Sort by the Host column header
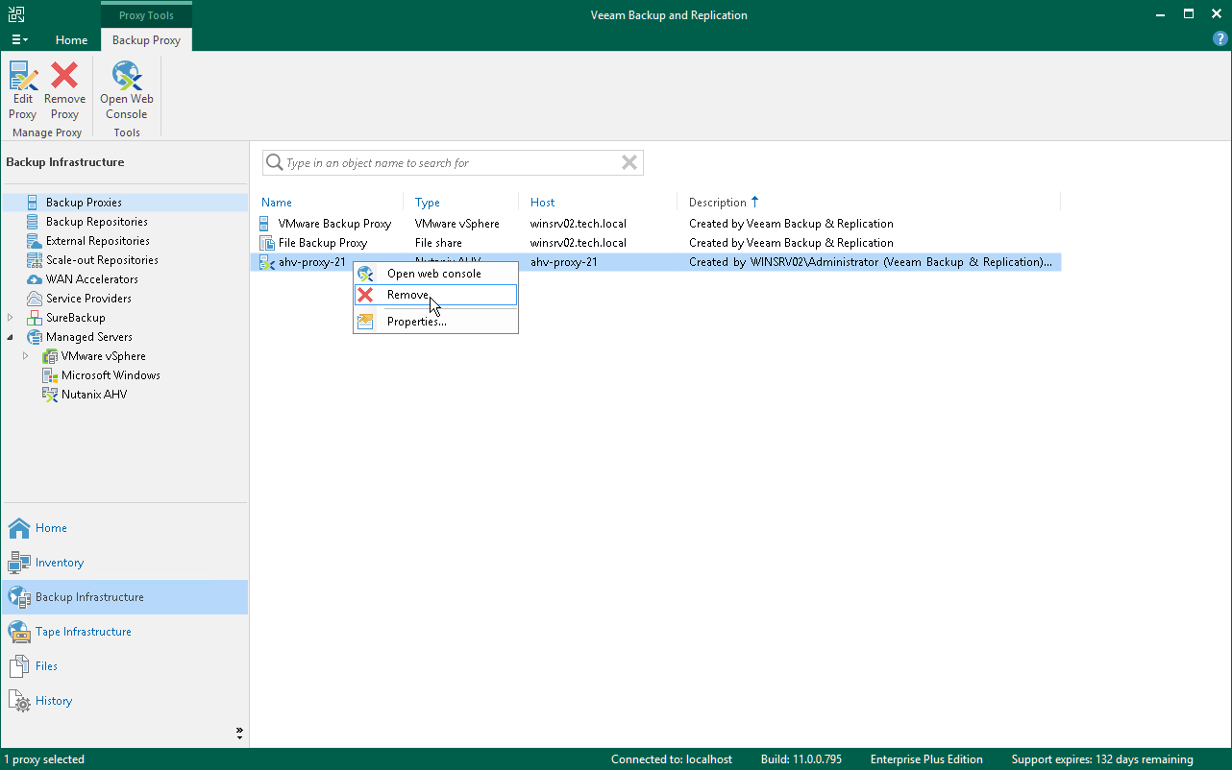 click(543, 203)
